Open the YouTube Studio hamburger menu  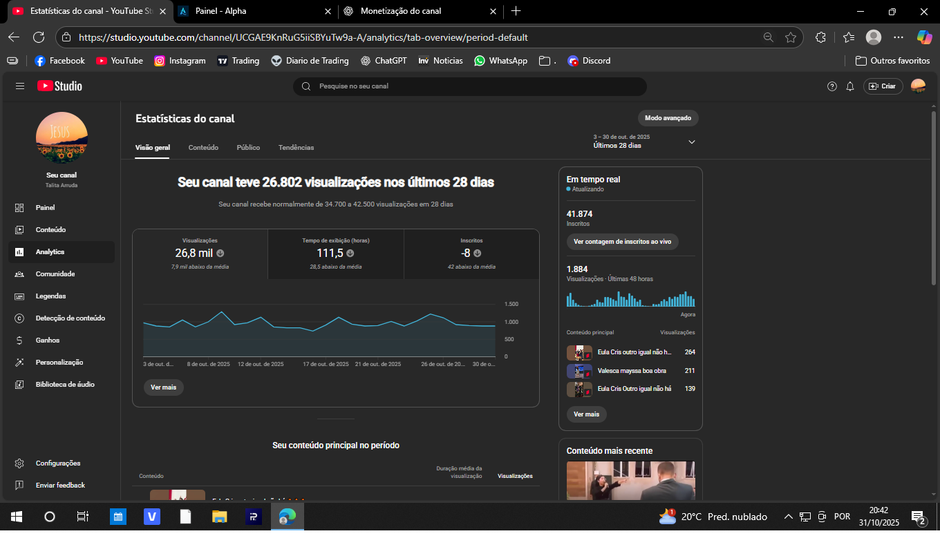pos(20,86)
